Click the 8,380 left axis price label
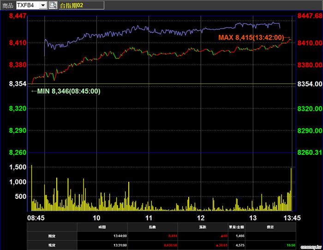Screen dimensions: 323x250 pos(18,65)
